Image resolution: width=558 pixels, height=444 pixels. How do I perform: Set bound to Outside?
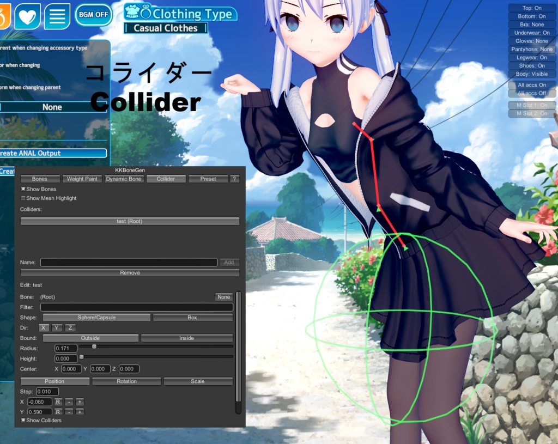[x=90, y=338]
